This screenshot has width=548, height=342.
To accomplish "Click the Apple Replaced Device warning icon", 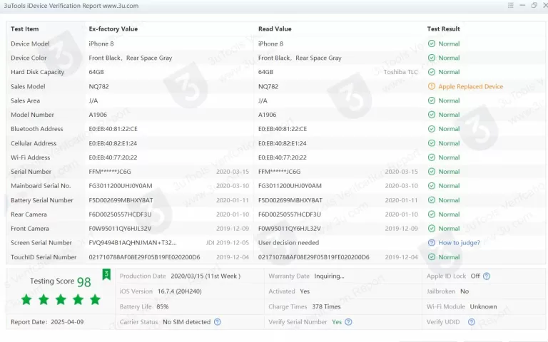I will coord(431,86).
